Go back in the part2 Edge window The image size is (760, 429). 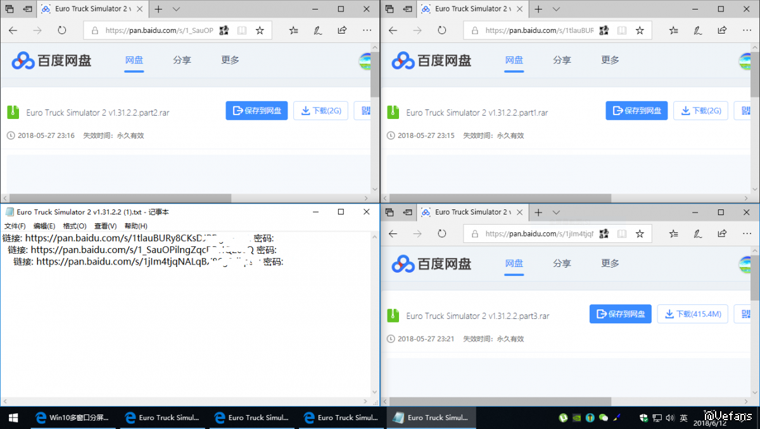tap(13, 30)
